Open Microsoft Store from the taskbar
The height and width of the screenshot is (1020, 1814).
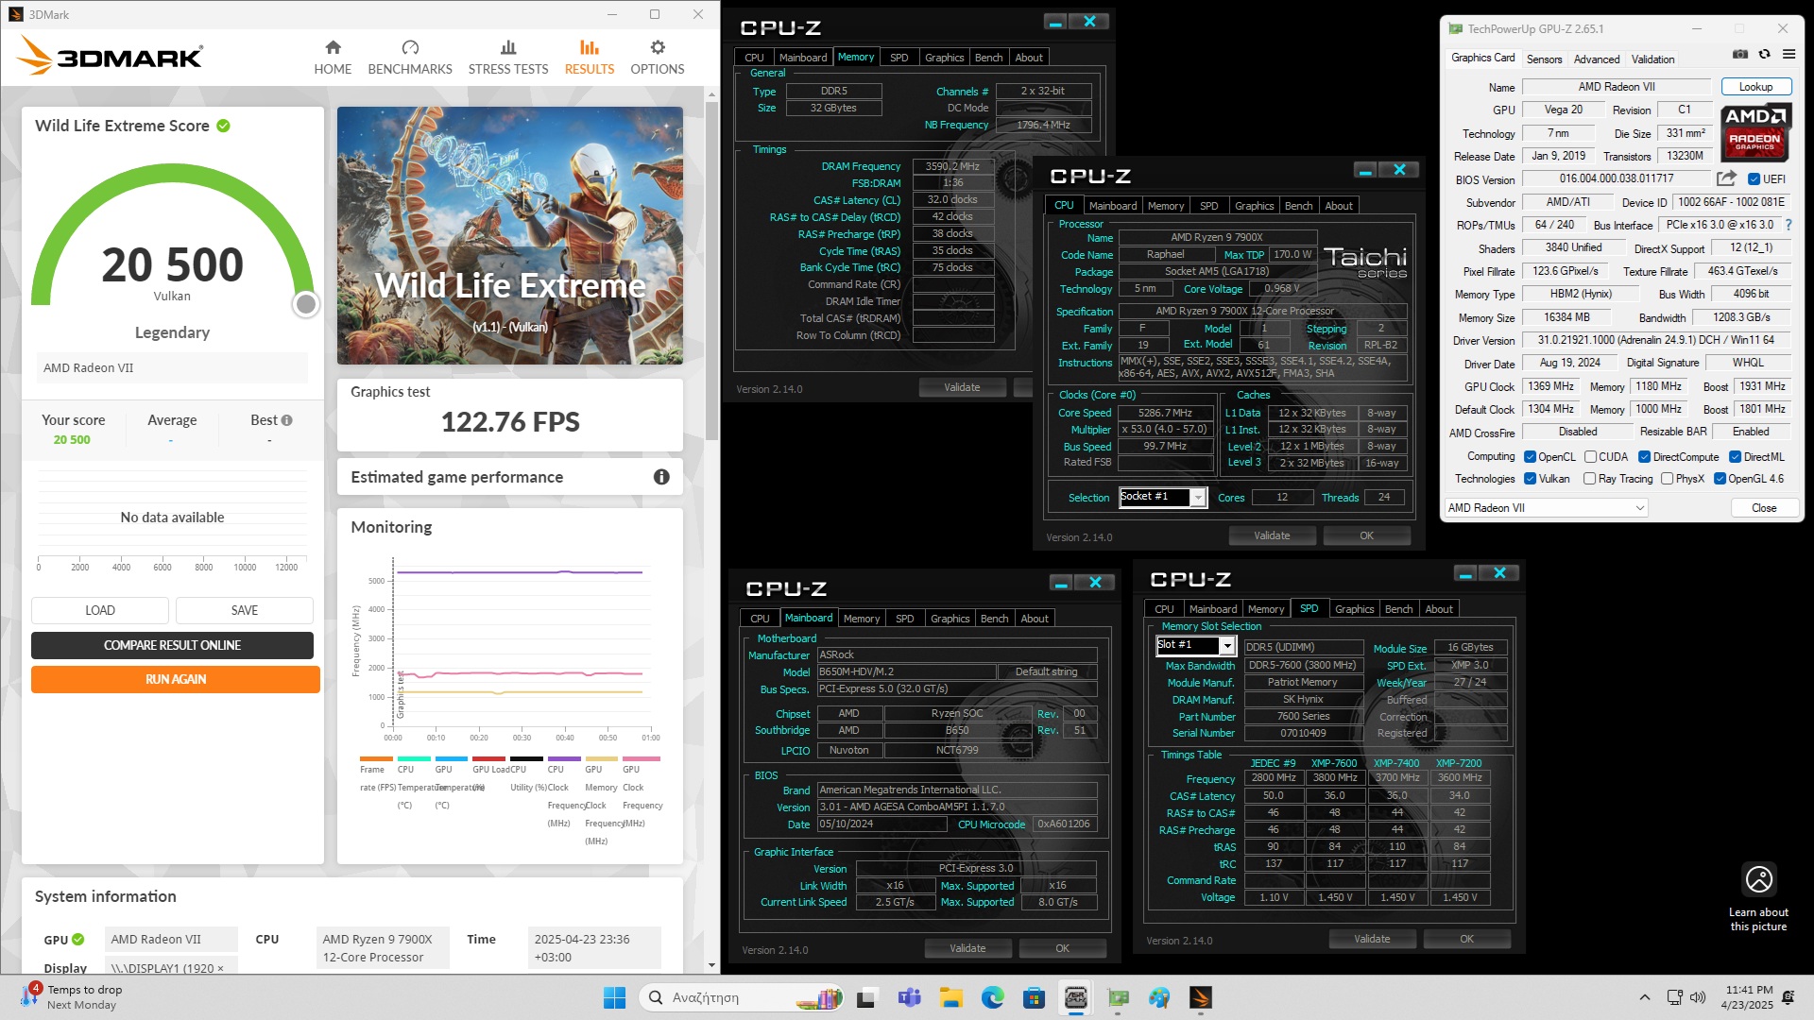pyautogui.click(x=1034, y=997)
